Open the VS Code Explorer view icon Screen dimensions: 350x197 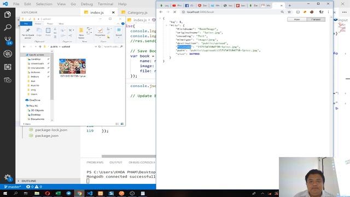pyautogui.click(x=8, y=15)
